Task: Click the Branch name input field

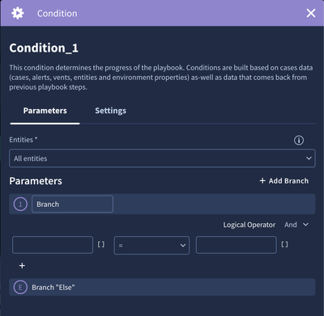Action: 72,204
